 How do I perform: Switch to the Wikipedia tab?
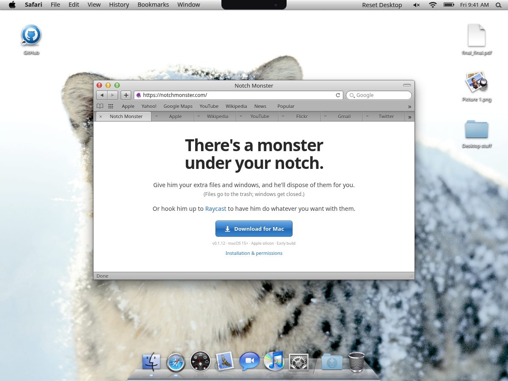pos(215,116)
